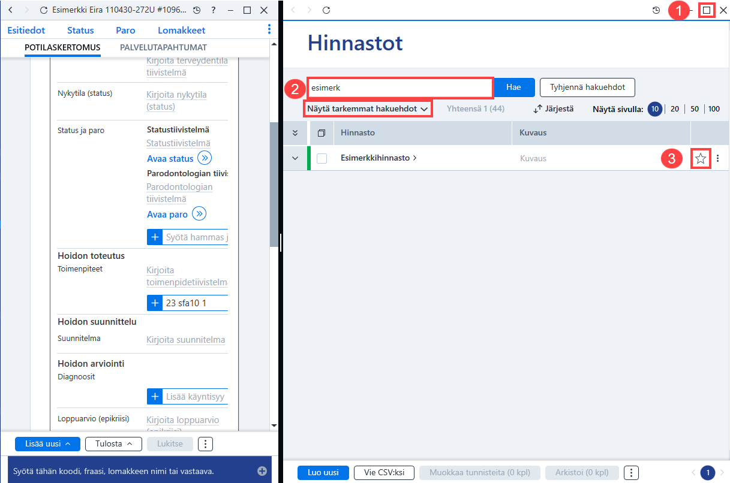Open the Status tab
Viewport: 730px width, 483px height.
tap(80, 30)
